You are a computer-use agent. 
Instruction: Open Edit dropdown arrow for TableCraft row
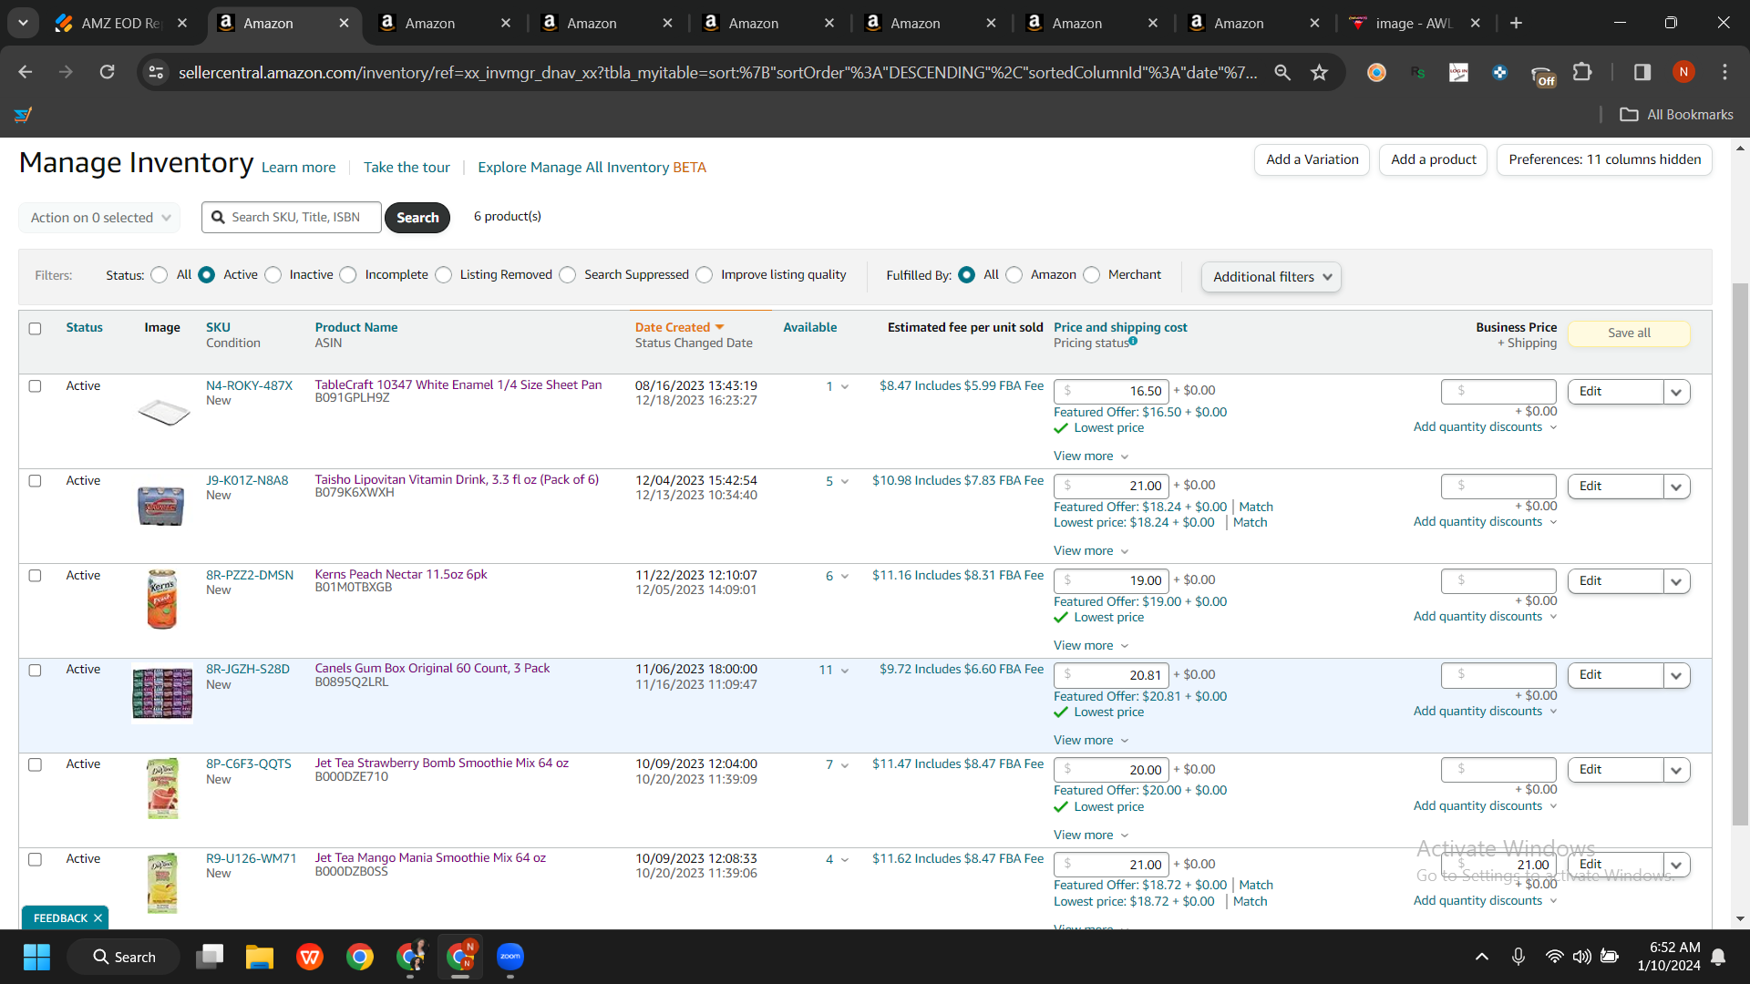[x=1676, y=392]
